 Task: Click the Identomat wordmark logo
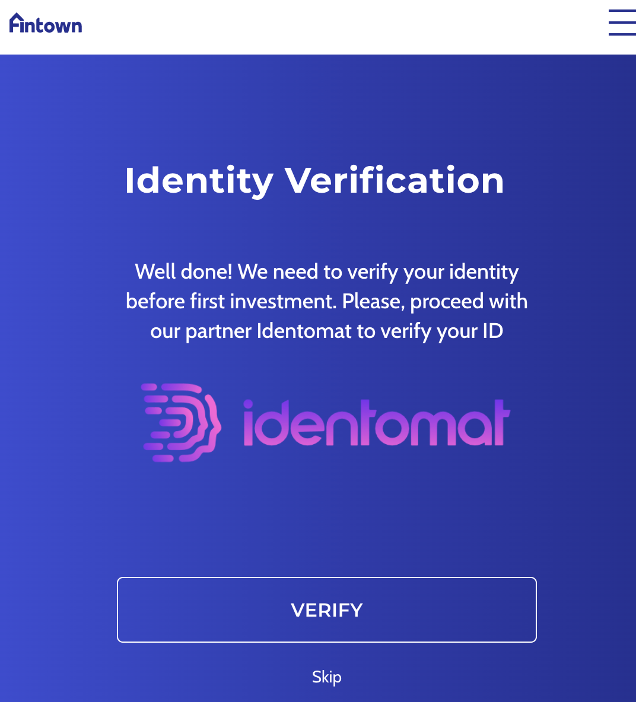(376, 423)
